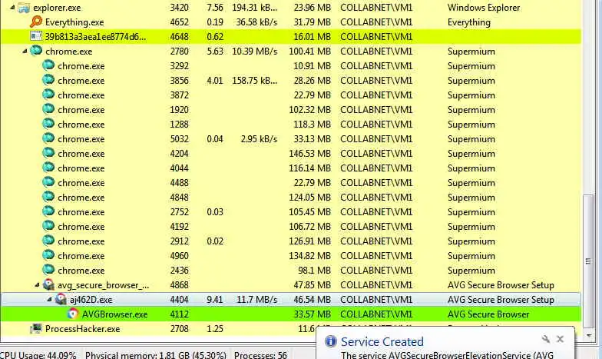Image resolution: width=602 pixels, height=359 pixels.
Task: Click the Everything.exe magnifier icon
Action: click(x=35, y=22)
